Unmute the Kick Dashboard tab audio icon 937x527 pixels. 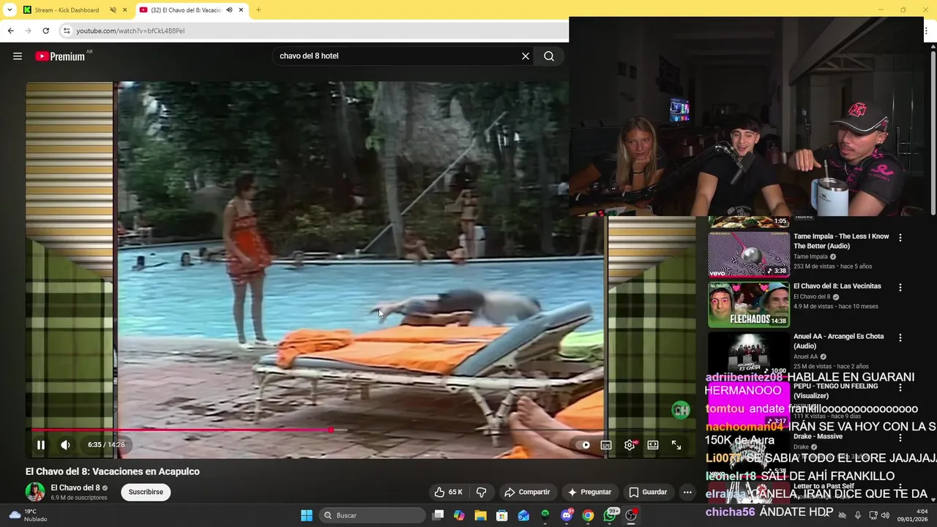pos(113,10)
